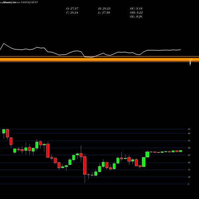The width and height of the screenshot is (199, 199).
Task: Click the 15 price axis label
Action: 189,170
